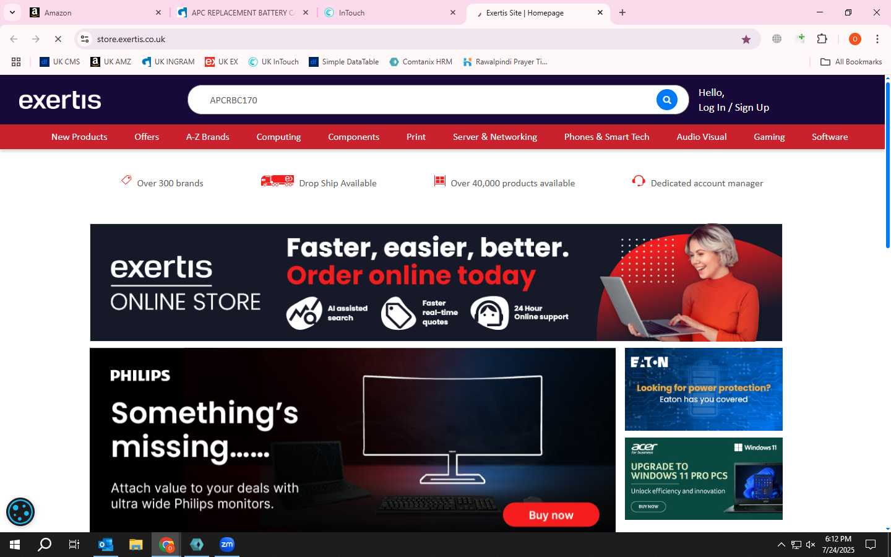891x557 pixels.
Task: Open Comtanix HRM bookmark
Action: pyautogui.click(x=421, y=62)
